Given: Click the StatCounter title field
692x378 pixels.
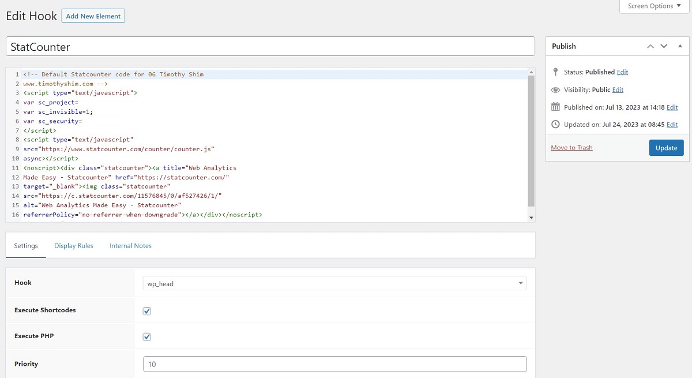Looking at the screenshot, I should click(x=270, y=47).
